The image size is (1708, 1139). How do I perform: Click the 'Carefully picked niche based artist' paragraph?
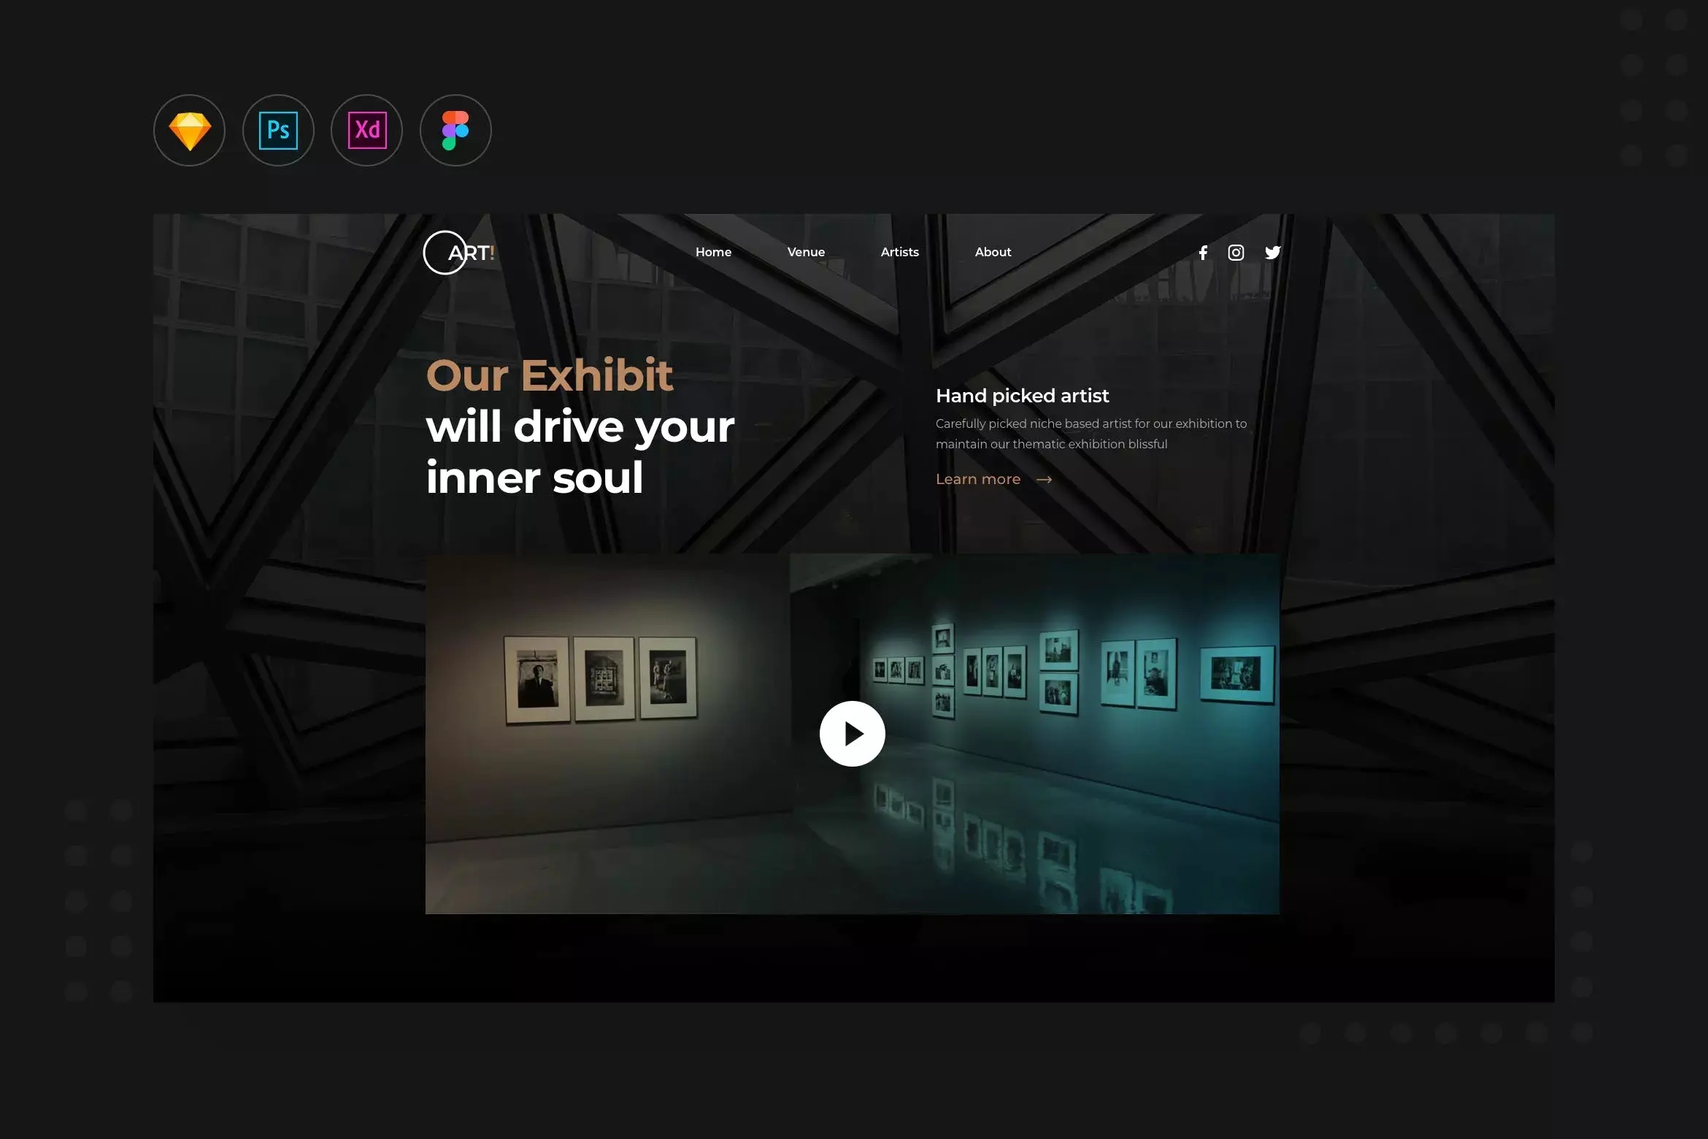click(1091, 434)
